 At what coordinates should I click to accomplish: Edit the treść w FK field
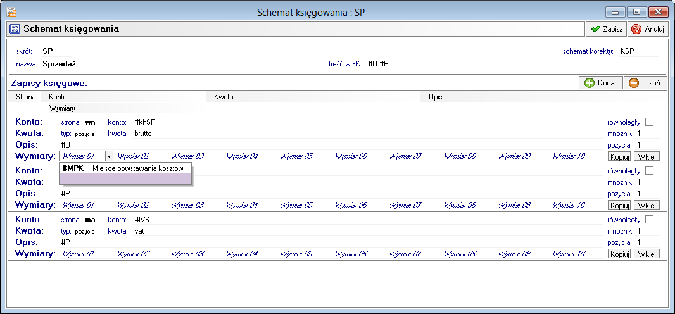pyautogui.click(x=512, y=65)
